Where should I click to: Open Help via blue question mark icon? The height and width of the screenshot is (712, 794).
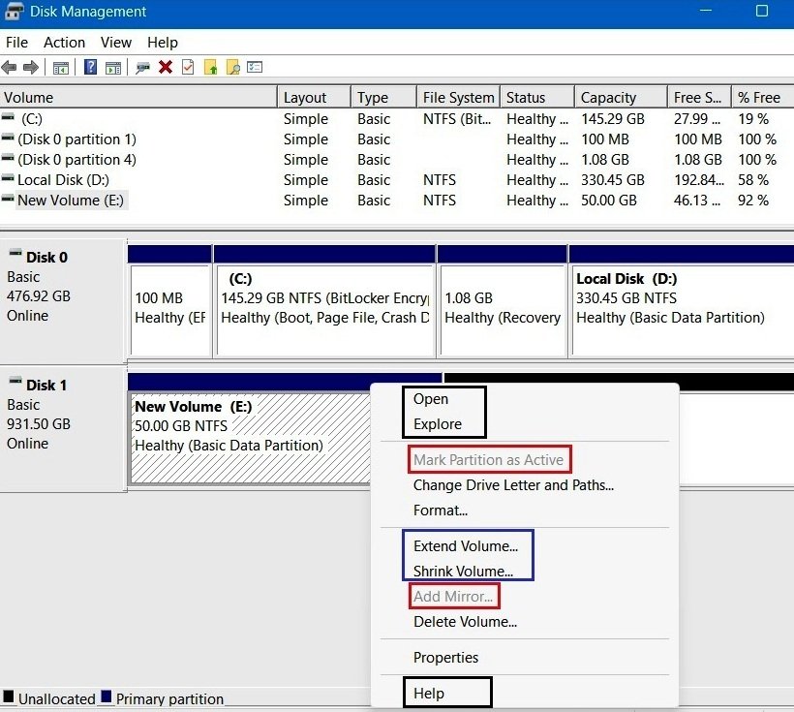(x=90, y=67)
